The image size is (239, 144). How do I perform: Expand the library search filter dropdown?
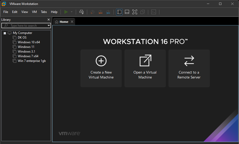(x=49, y=26)
